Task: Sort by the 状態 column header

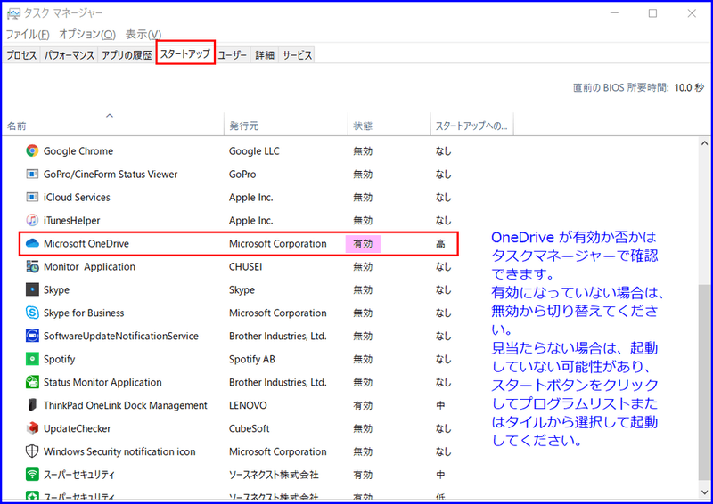Action: 389,124
